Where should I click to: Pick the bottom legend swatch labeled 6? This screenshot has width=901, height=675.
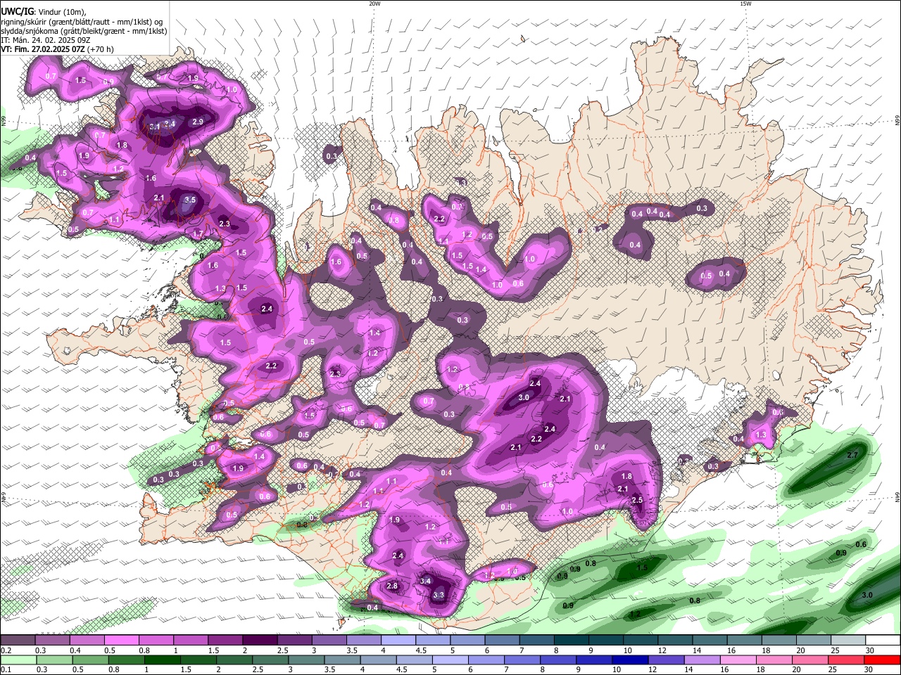(486, 660)
